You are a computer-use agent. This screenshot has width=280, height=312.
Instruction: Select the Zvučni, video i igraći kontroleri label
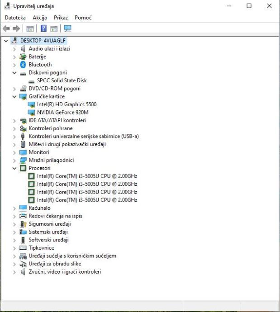[x=65, y=272]
